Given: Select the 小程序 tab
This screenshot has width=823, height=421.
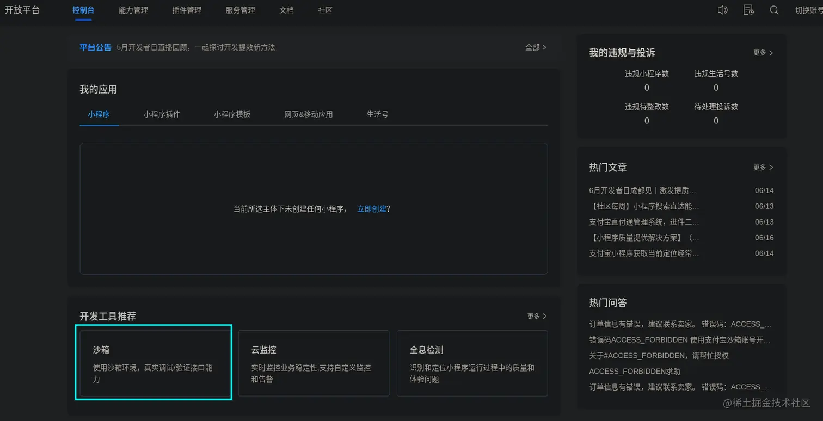Looking at the screenshot, I should click(x=99, y=115).
